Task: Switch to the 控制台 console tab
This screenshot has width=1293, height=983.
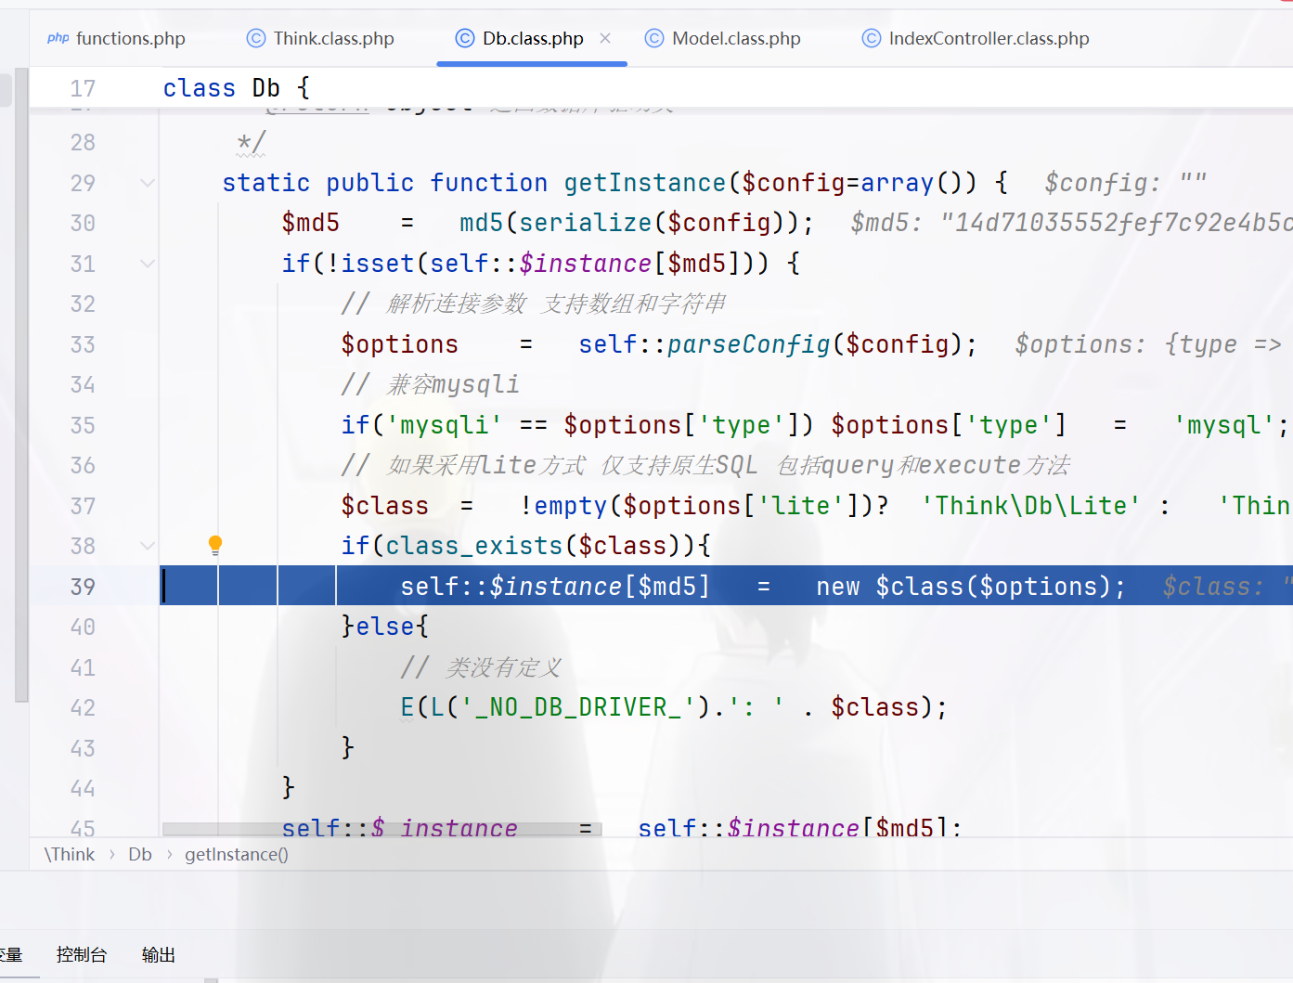Action: pyautogui.click(x=82, y=954)
